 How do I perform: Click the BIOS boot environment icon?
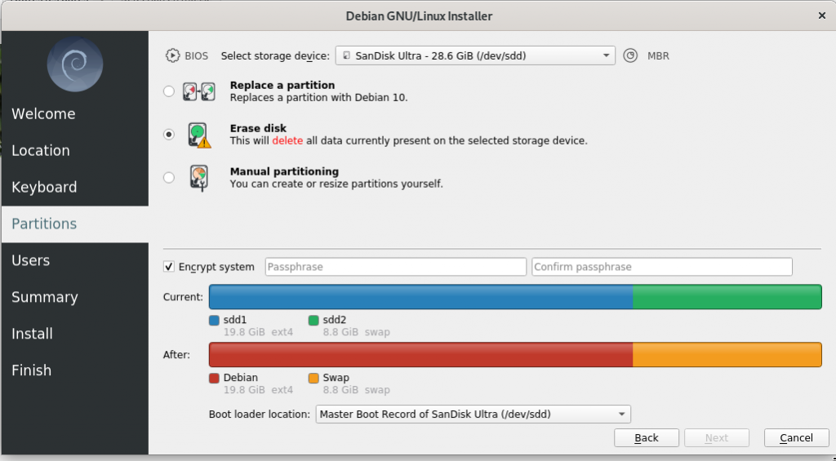[172, 55]
